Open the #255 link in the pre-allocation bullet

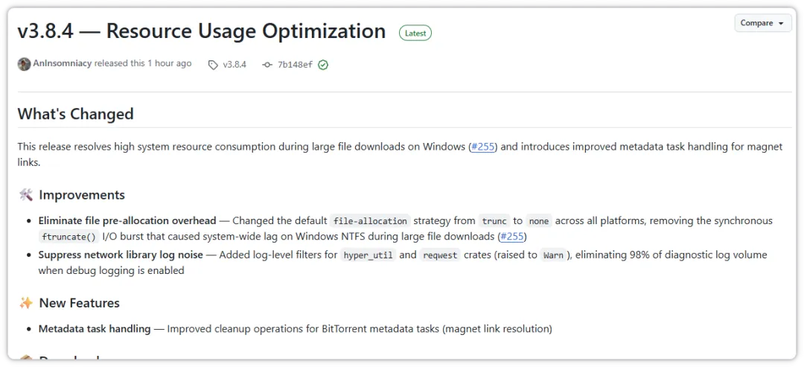pyautogui.click(x=511, y=237)
